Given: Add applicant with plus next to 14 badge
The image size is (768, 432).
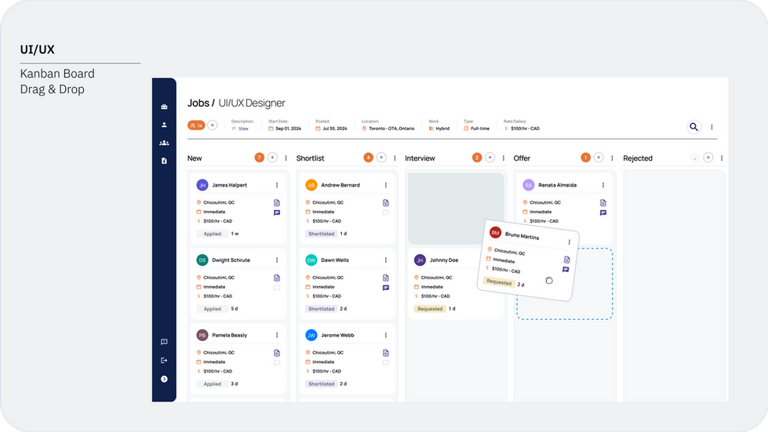Looking at the screenshot, I should pyautogui.click(x=212, y=125).
